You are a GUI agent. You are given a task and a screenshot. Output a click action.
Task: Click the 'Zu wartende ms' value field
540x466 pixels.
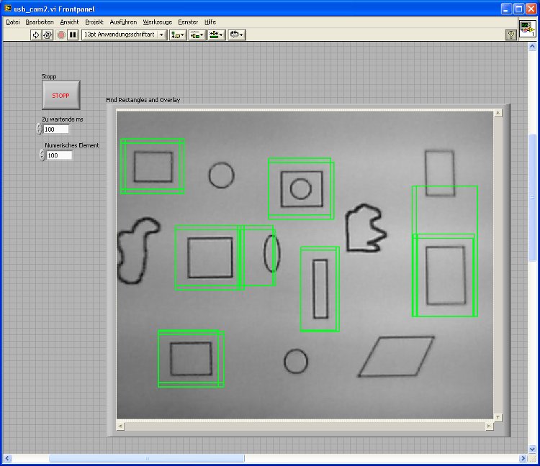pos(56,129)
